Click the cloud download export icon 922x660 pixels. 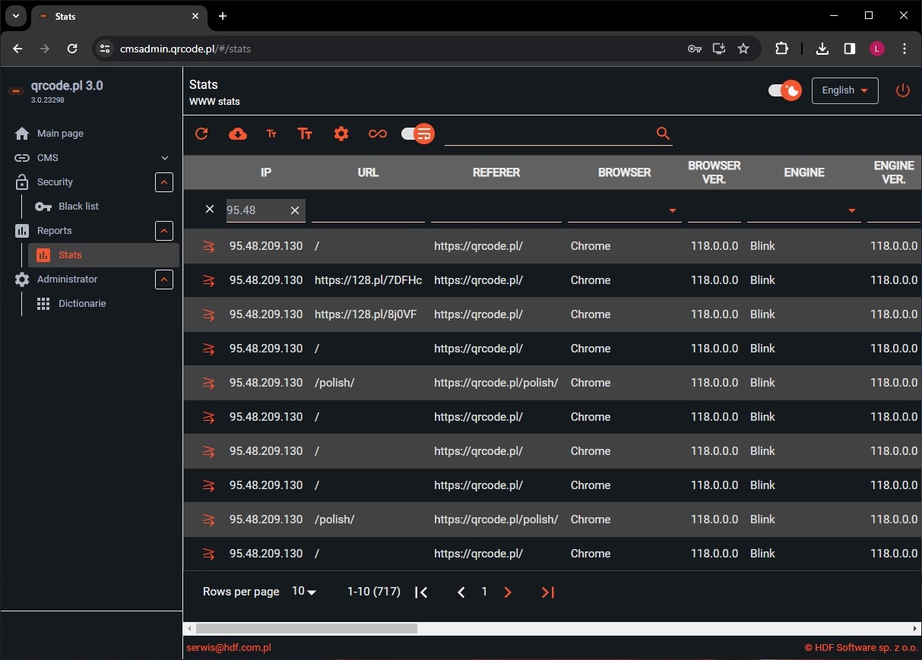[237, 134]
